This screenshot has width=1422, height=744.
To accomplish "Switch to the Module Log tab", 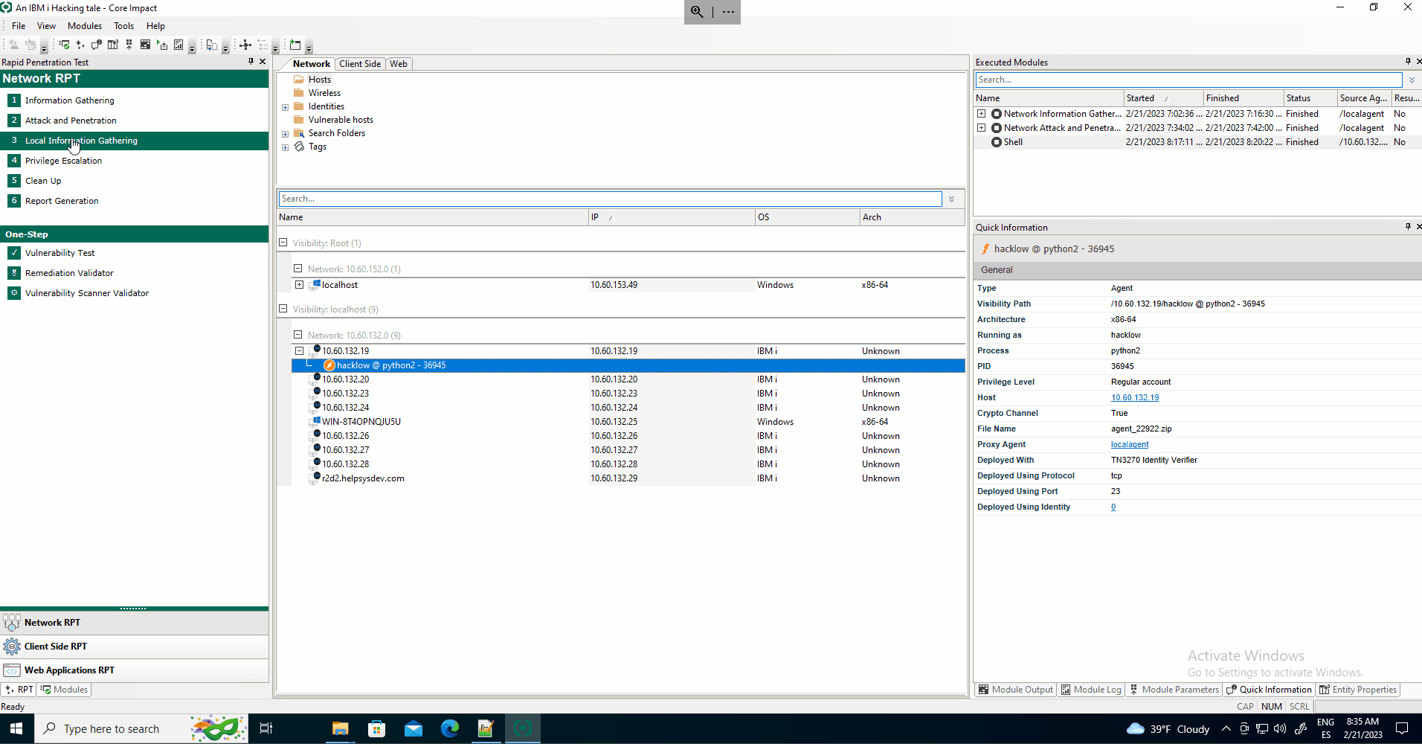I will point(1091,690).
